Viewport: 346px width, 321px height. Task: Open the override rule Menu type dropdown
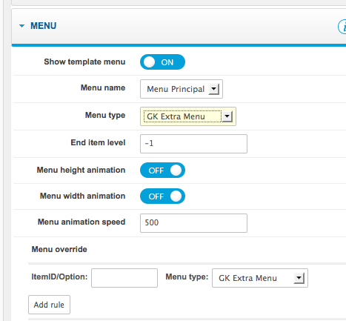pyautogui.click(x=260, y=278)
